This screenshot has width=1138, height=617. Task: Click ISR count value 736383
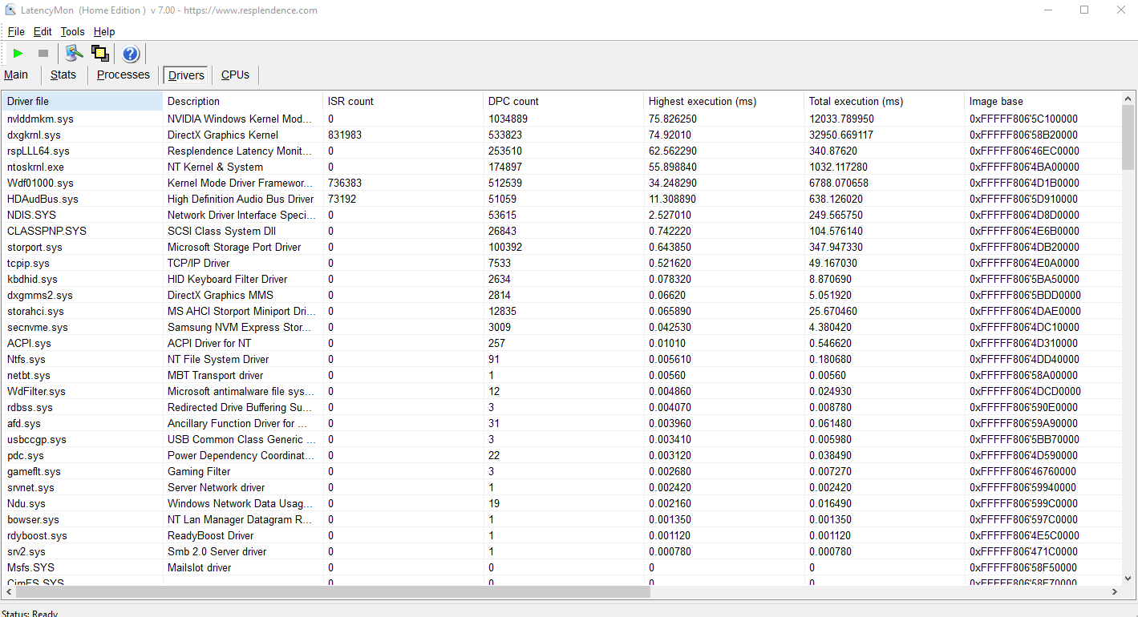click(345, 183)
